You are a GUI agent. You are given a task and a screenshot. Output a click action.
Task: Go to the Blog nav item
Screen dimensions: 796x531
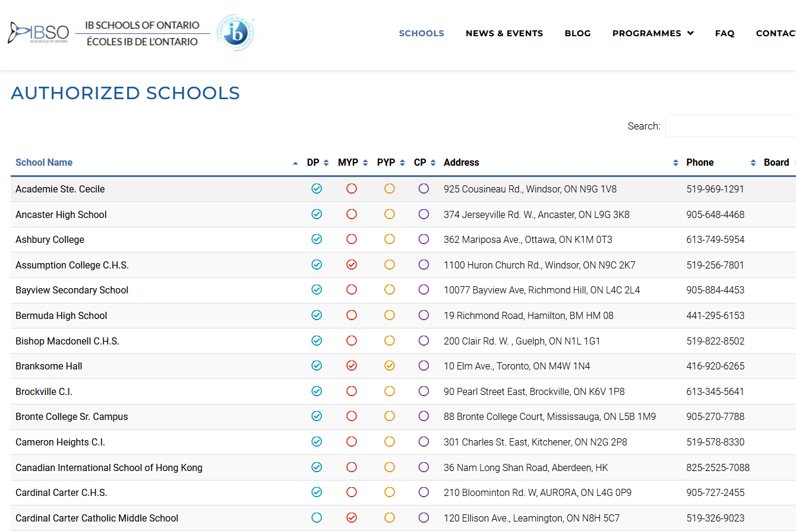(578, 33)
